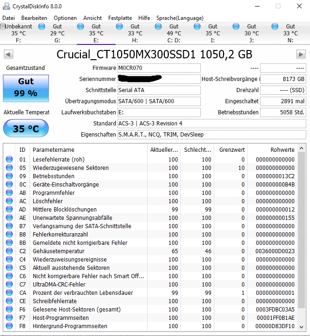Select the Aktuell ausstehende Sektoren row text
Image resolution: width=310 pixels, height=336 pixels.
(71, 268)
